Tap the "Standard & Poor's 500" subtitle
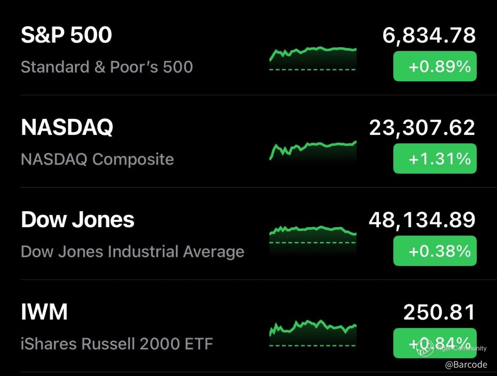The width and height of the screenshot is (497, 376). [x=107, y=67]
